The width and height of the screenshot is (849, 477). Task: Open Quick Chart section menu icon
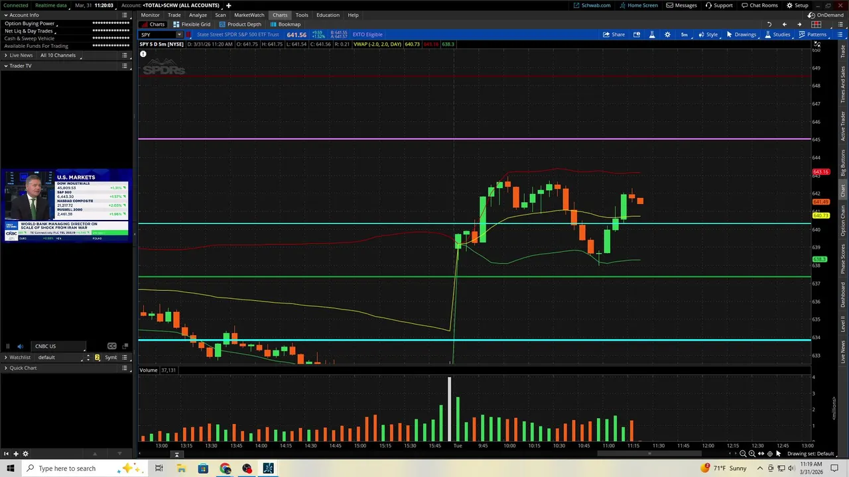(x=124, y=368)
